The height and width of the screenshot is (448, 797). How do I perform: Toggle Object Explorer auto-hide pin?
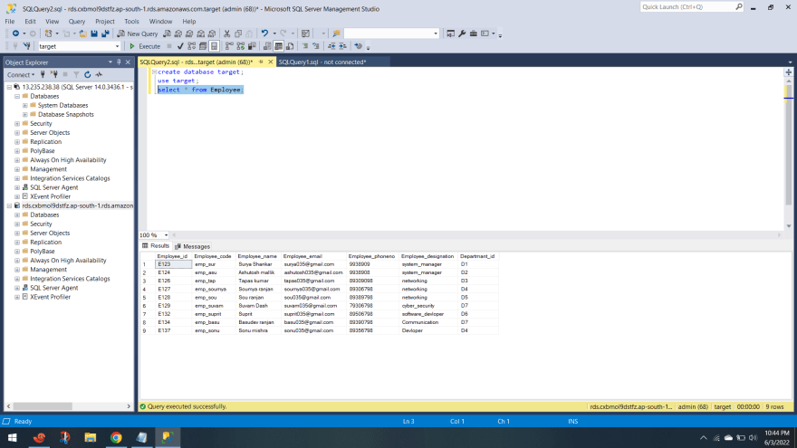pyautogui.click(x=119, y=62)
